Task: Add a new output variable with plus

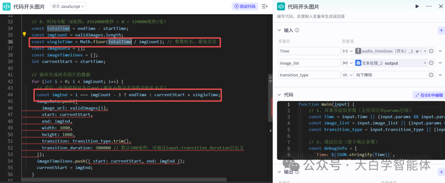Action: click(x=441, y=171)
